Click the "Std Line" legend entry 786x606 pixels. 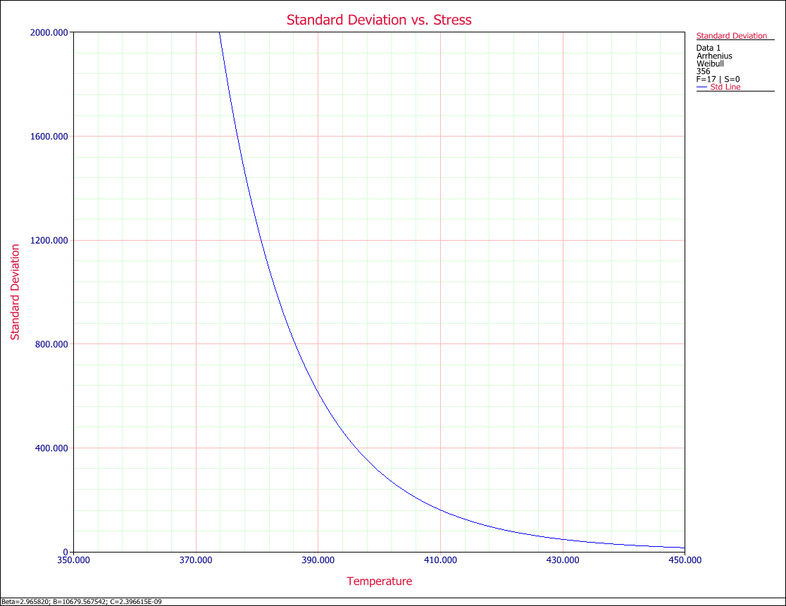pyautogui.click(x=725, y=87)
